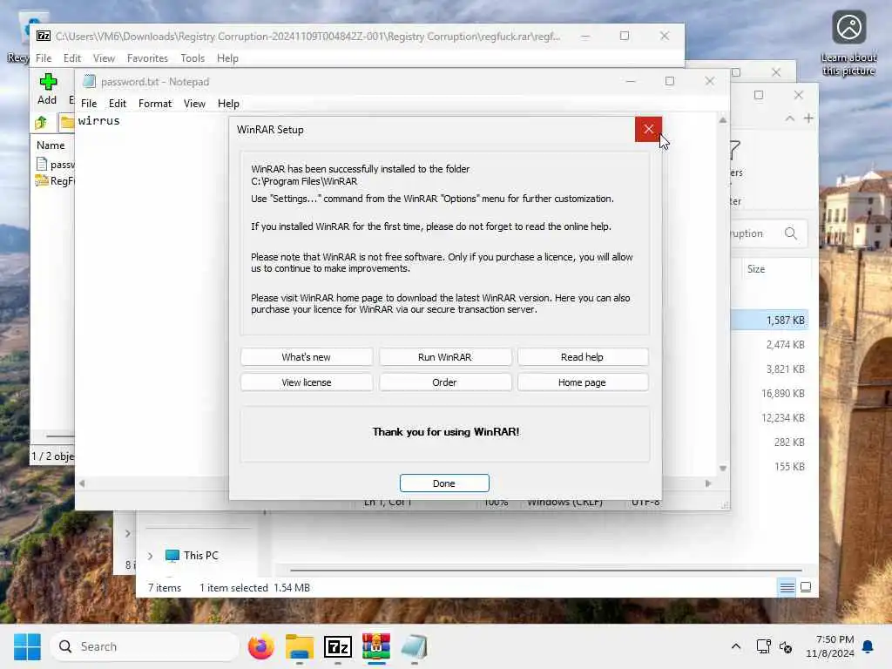
Task: Click Done in WinRAR Setup
Action: 444,483
